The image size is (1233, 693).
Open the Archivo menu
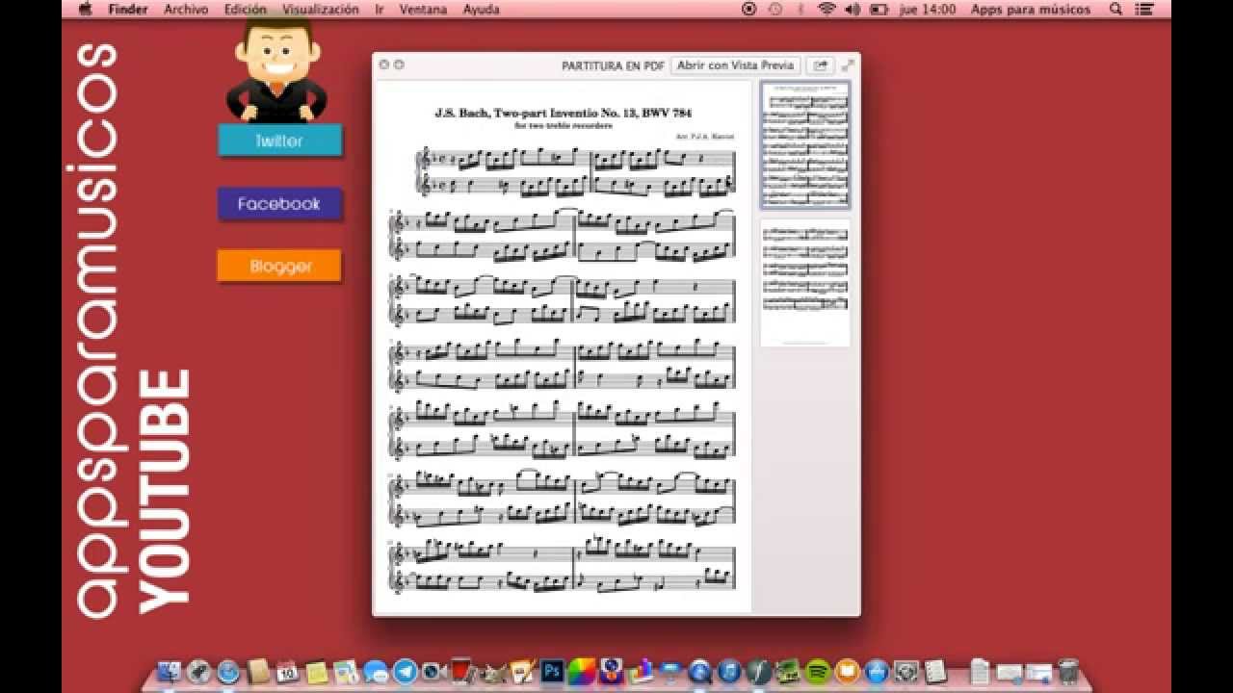[x=186, y=9]
